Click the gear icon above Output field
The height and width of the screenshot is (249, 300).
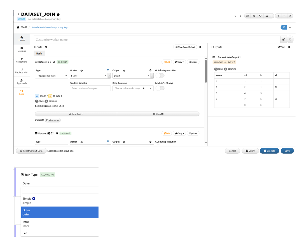pos(150,71)
